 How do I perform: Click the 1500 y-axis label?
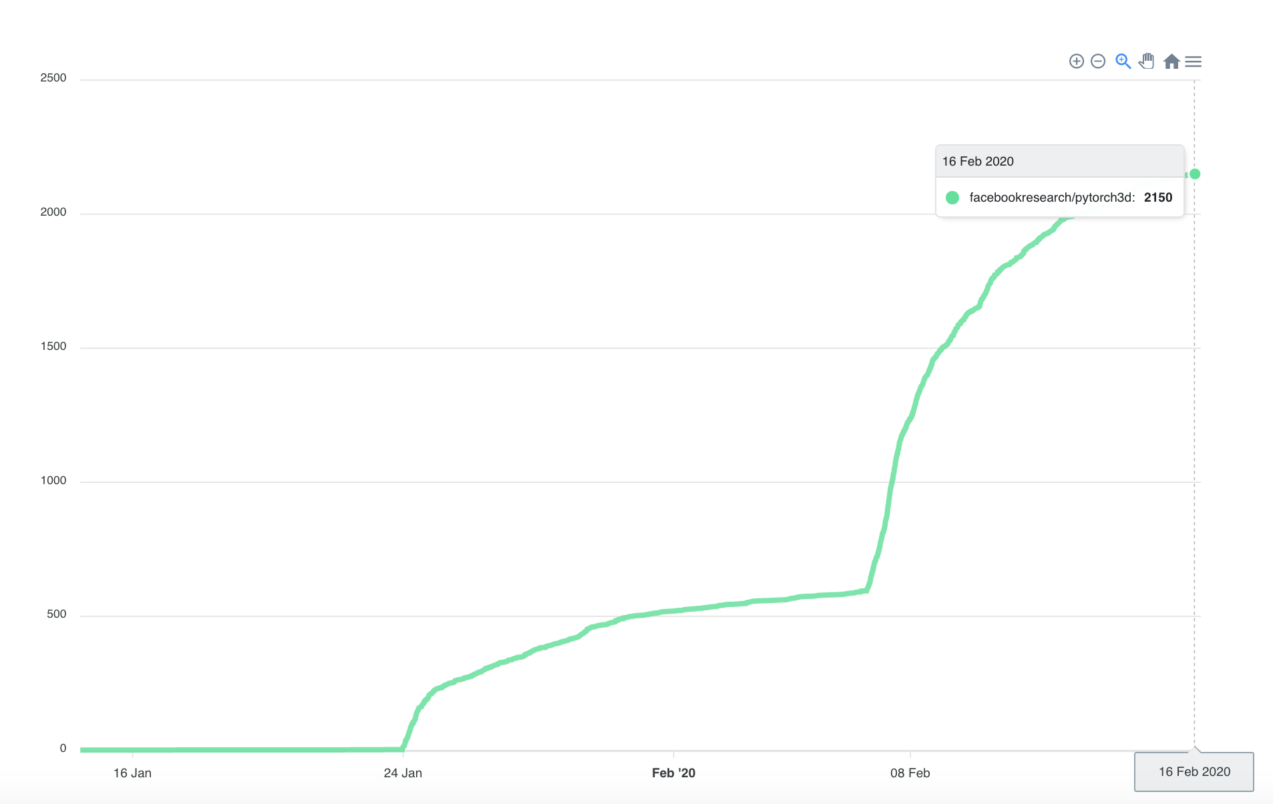(53, 347)
